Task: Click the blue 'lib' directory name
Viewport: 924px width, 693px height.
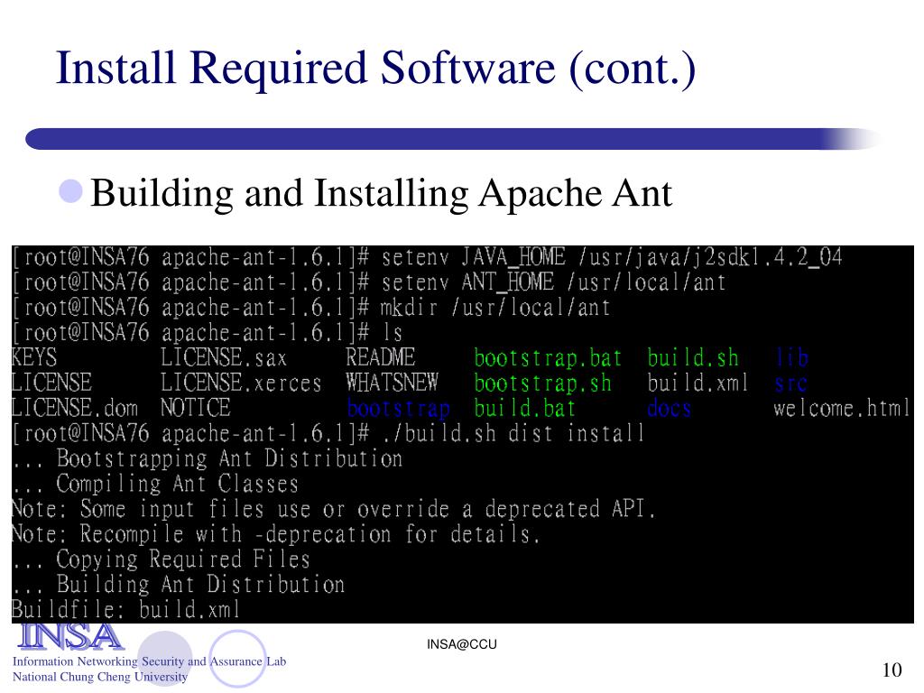Action: (x=791, y=357)
